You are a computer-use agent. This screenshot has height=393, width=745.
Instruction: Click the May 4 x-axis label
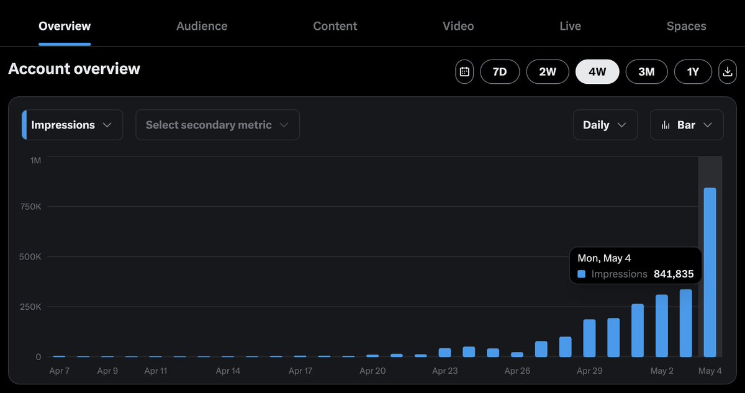[x=710, y=371]
